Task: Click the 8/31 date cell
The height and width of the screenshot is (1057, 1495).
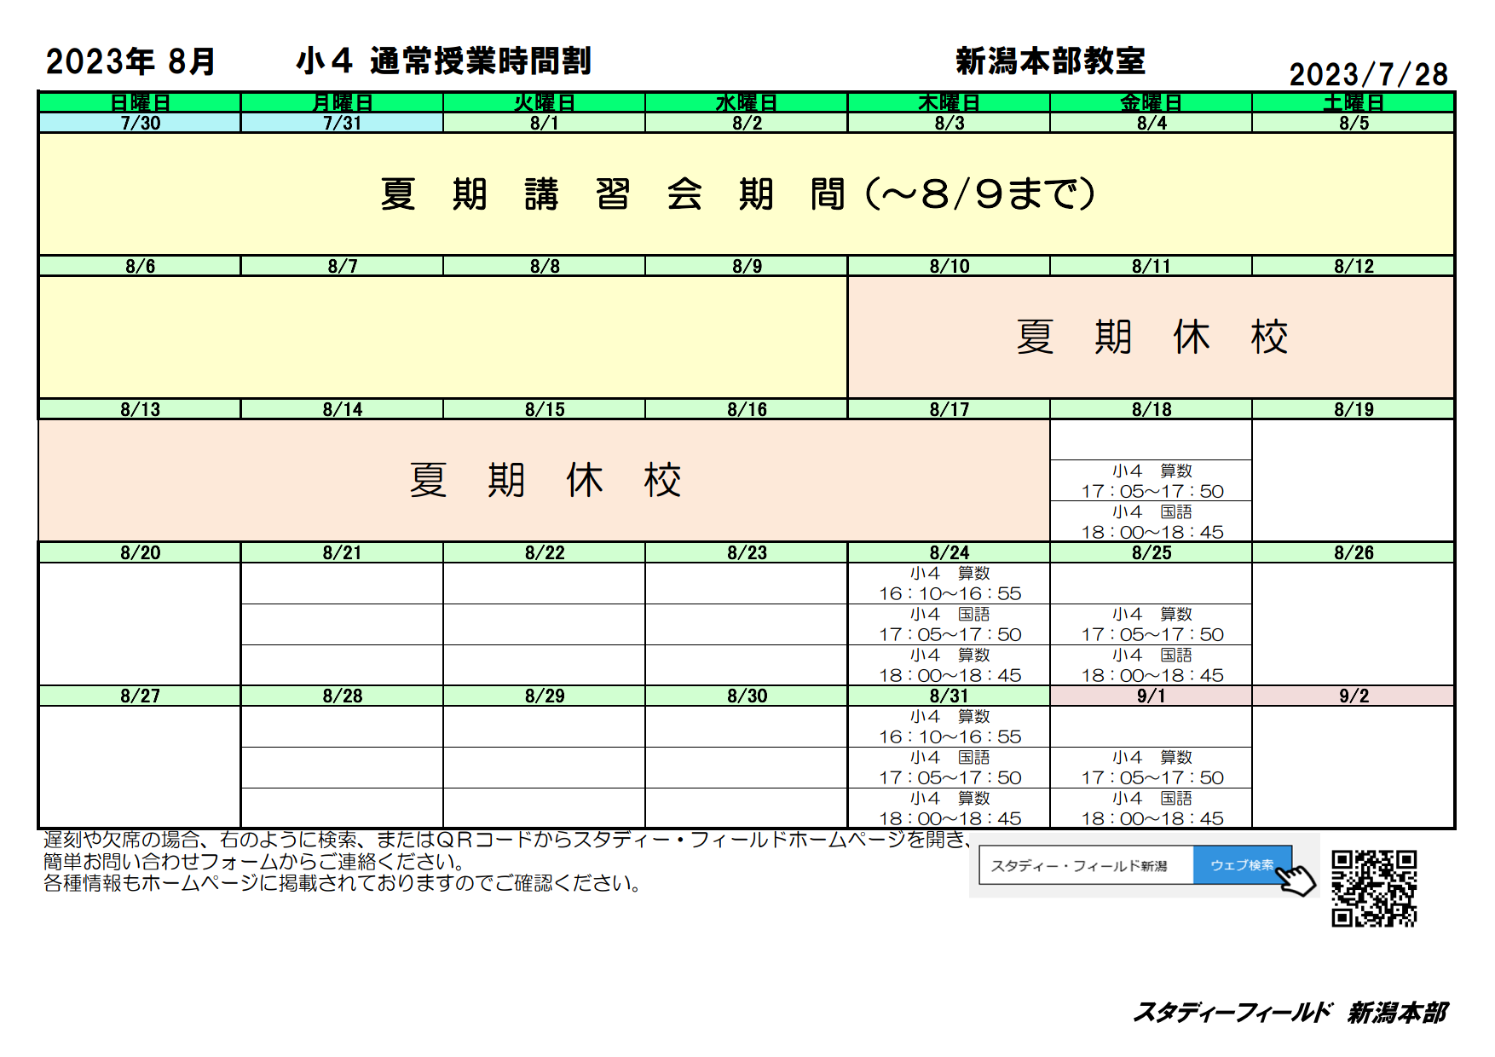Action: click(949, 696)
